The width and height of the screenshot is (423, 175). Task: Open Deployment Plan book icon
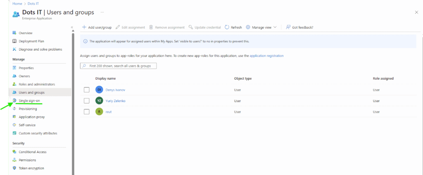click(x=14, y=41)
